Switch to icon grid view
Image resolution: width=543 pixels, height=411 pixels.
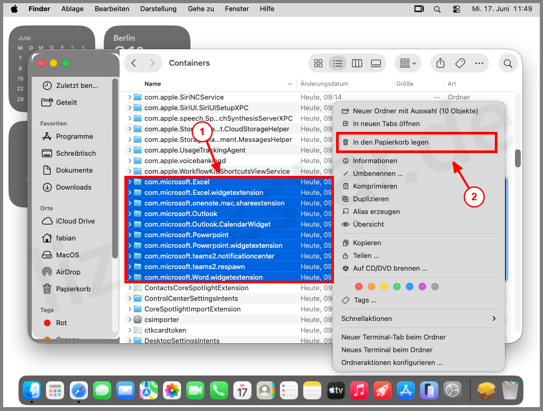[x=318, y=64]
